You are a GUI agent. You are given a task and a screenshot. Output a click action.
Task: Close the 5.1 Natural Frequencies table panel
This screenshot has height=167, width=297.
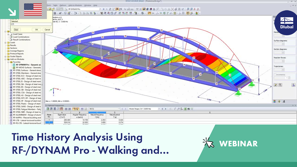click(295, 105)
